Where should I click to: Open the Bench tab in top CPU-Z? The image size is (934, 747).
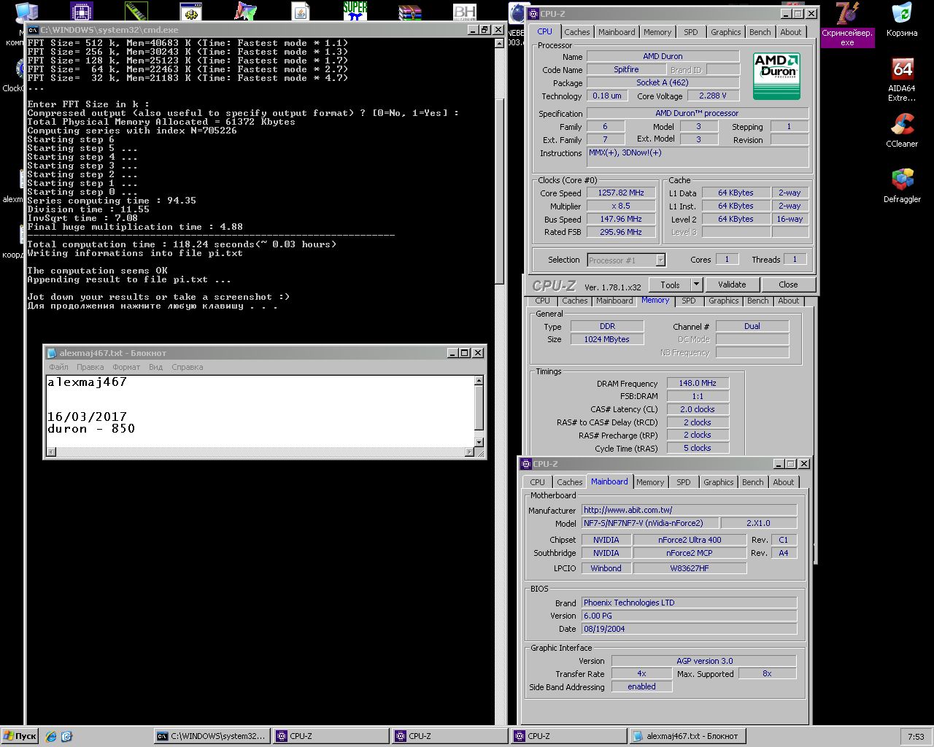(760, 32)
